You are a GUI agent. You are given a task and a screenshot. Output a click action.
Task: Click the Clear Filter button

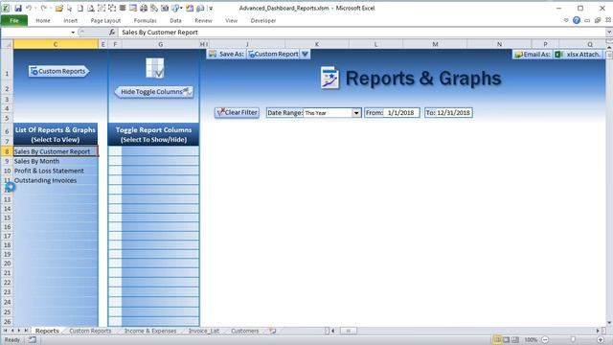tap(237, 113)
